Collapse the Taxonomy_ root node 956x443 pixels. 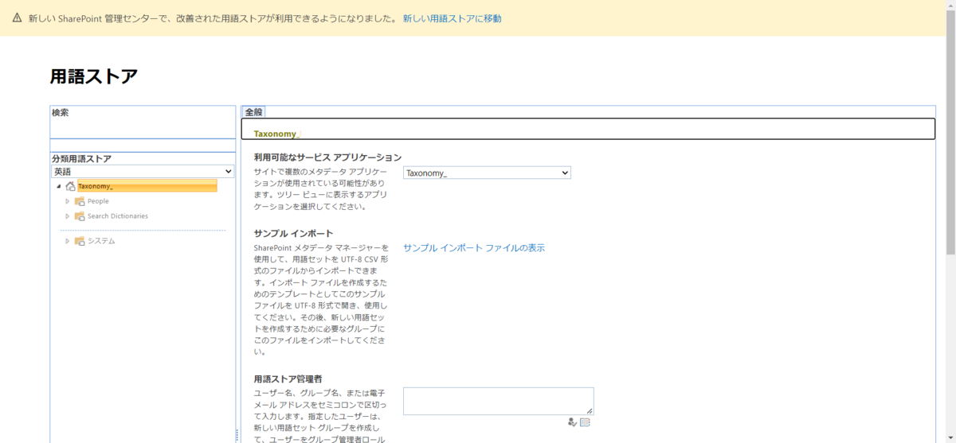pyautogui.click(x=58, y=187)
